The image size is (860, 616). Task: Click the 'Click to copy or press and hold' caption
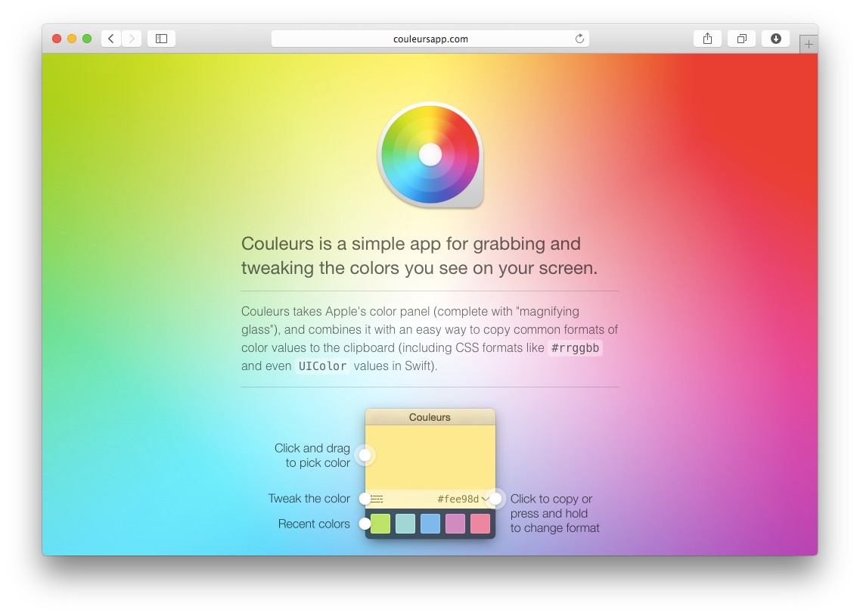(x=554, y=513)
